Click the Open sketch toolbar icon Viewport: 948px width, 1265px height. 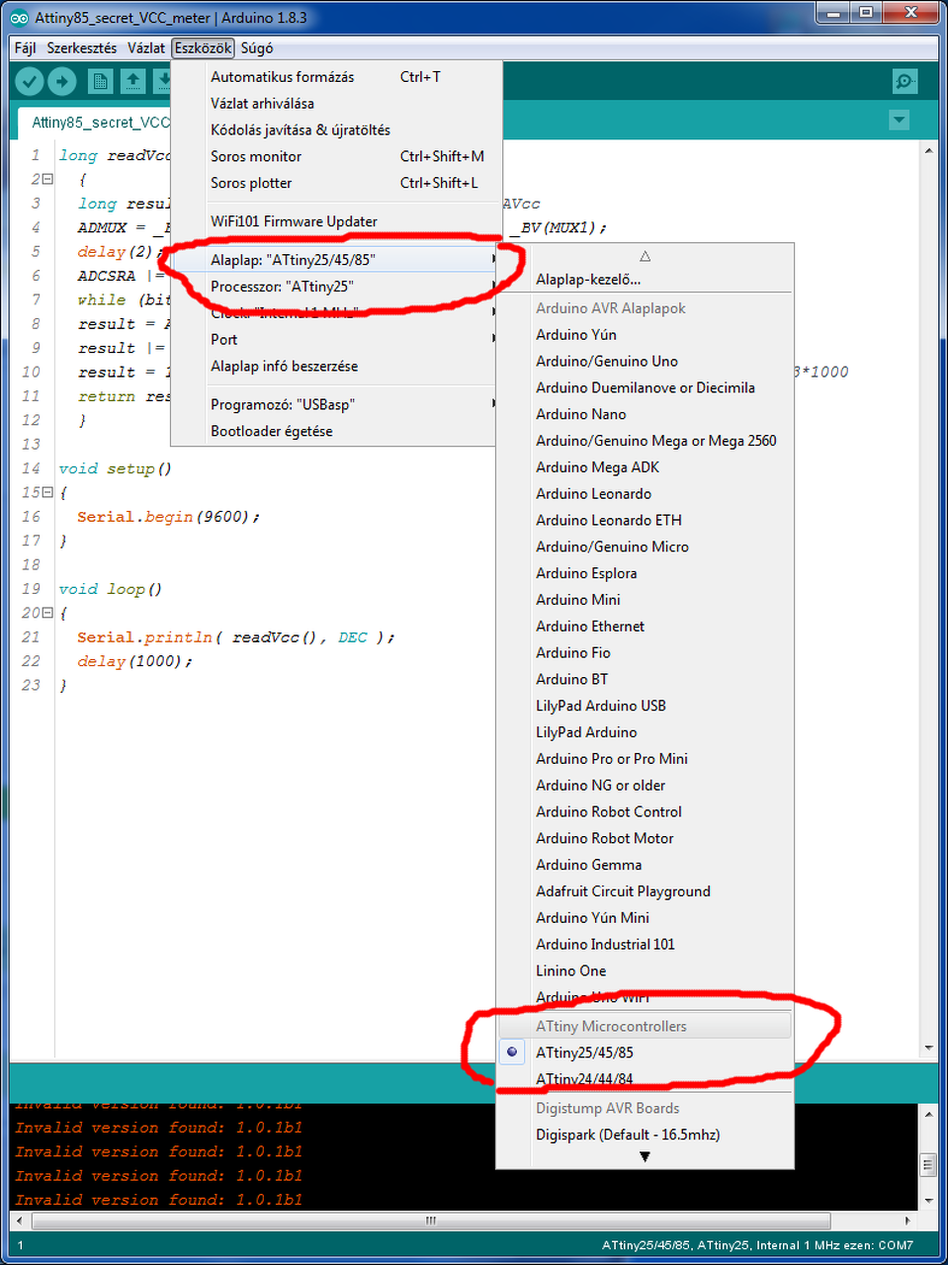(132, 81)
